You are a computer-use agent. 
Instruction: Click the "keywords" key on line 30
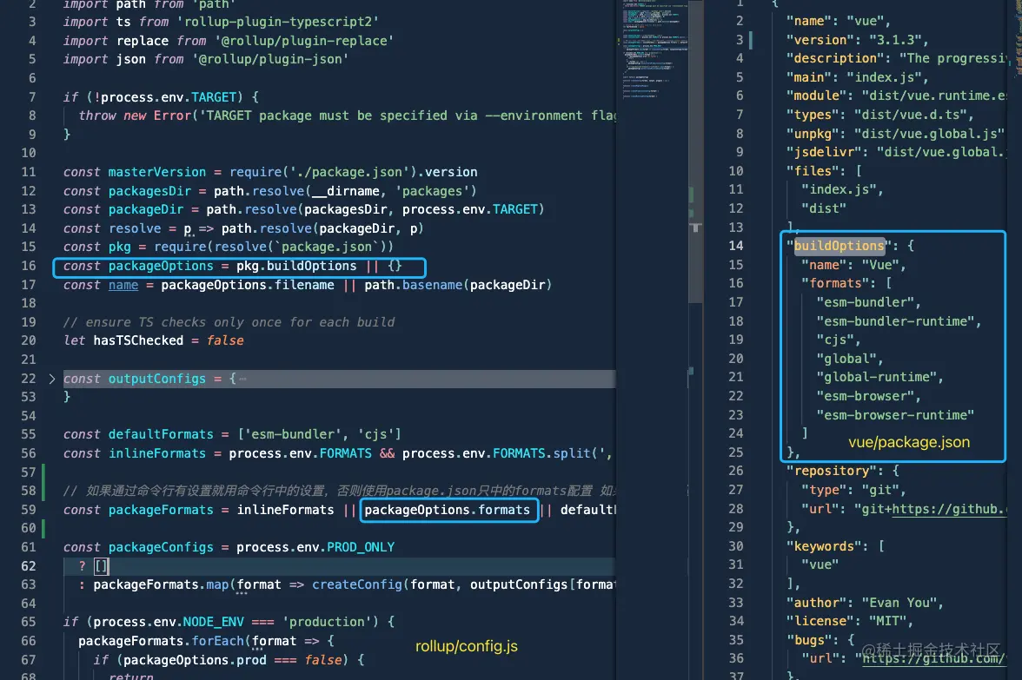[823, 546]
